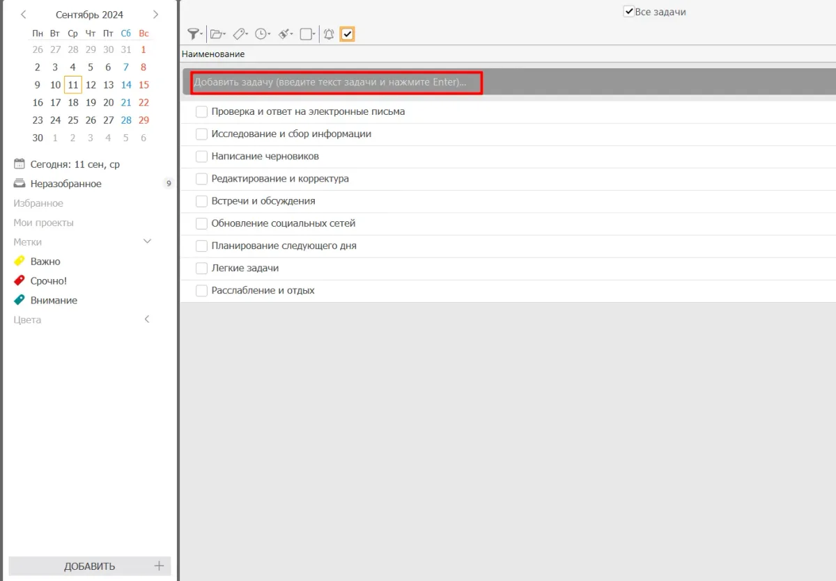The width and height of the screenshot is (836, 581).
Task: Click the "ДОБАВИТЬ" button
Action: [x=90, y=566]
